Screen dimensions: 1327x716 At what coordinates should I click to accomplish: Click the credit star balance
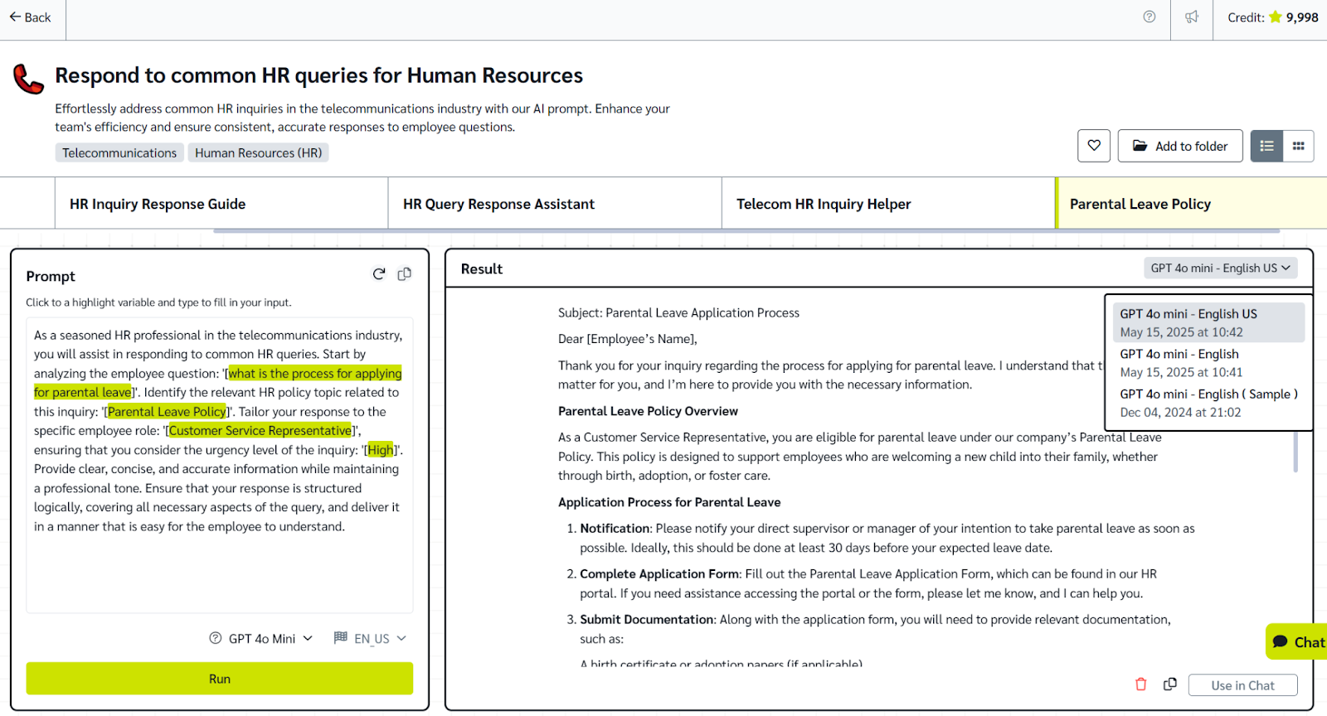tap(1273, 17)
